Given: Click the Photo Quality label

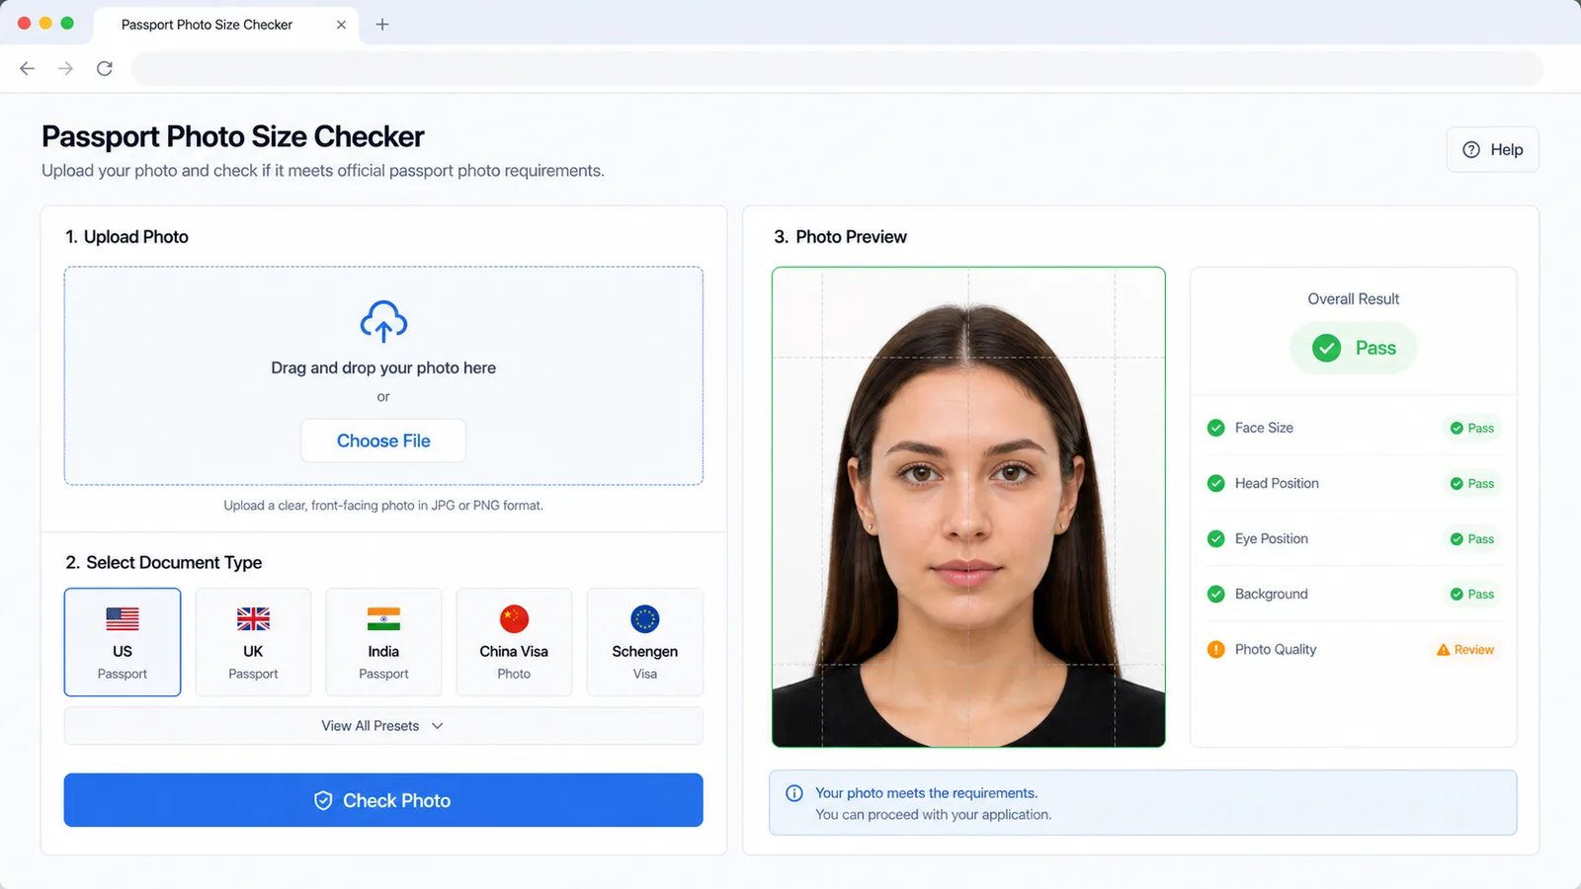Looking at the screenshot, I should (1276, 649).
